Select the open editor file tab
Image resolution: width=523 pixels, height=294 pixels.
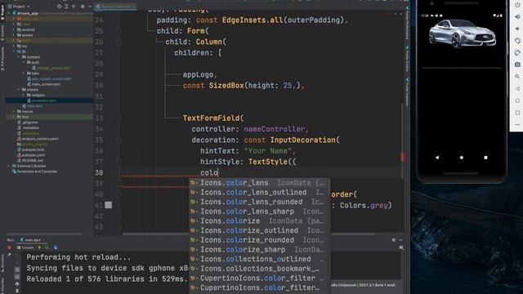point(115,7)
